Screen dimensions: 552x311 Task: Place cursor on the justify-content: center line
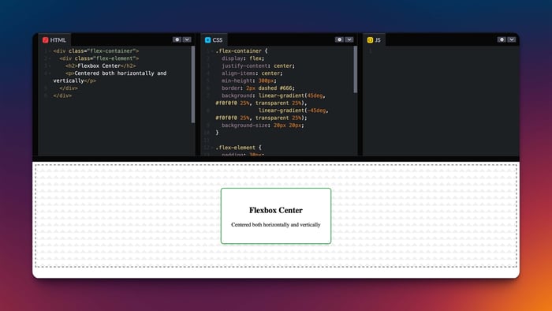258,66
